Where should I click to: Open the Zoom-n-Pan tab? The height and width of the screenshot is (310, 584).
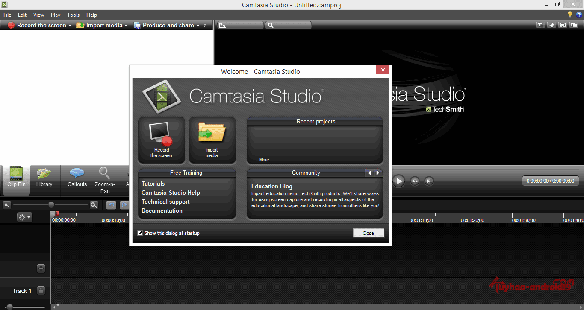(x=105, y=180)
